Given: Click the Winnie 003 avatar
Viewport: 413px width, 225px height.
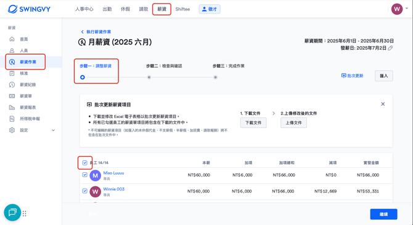Looking at the screenshot, I should click(96, 192).
